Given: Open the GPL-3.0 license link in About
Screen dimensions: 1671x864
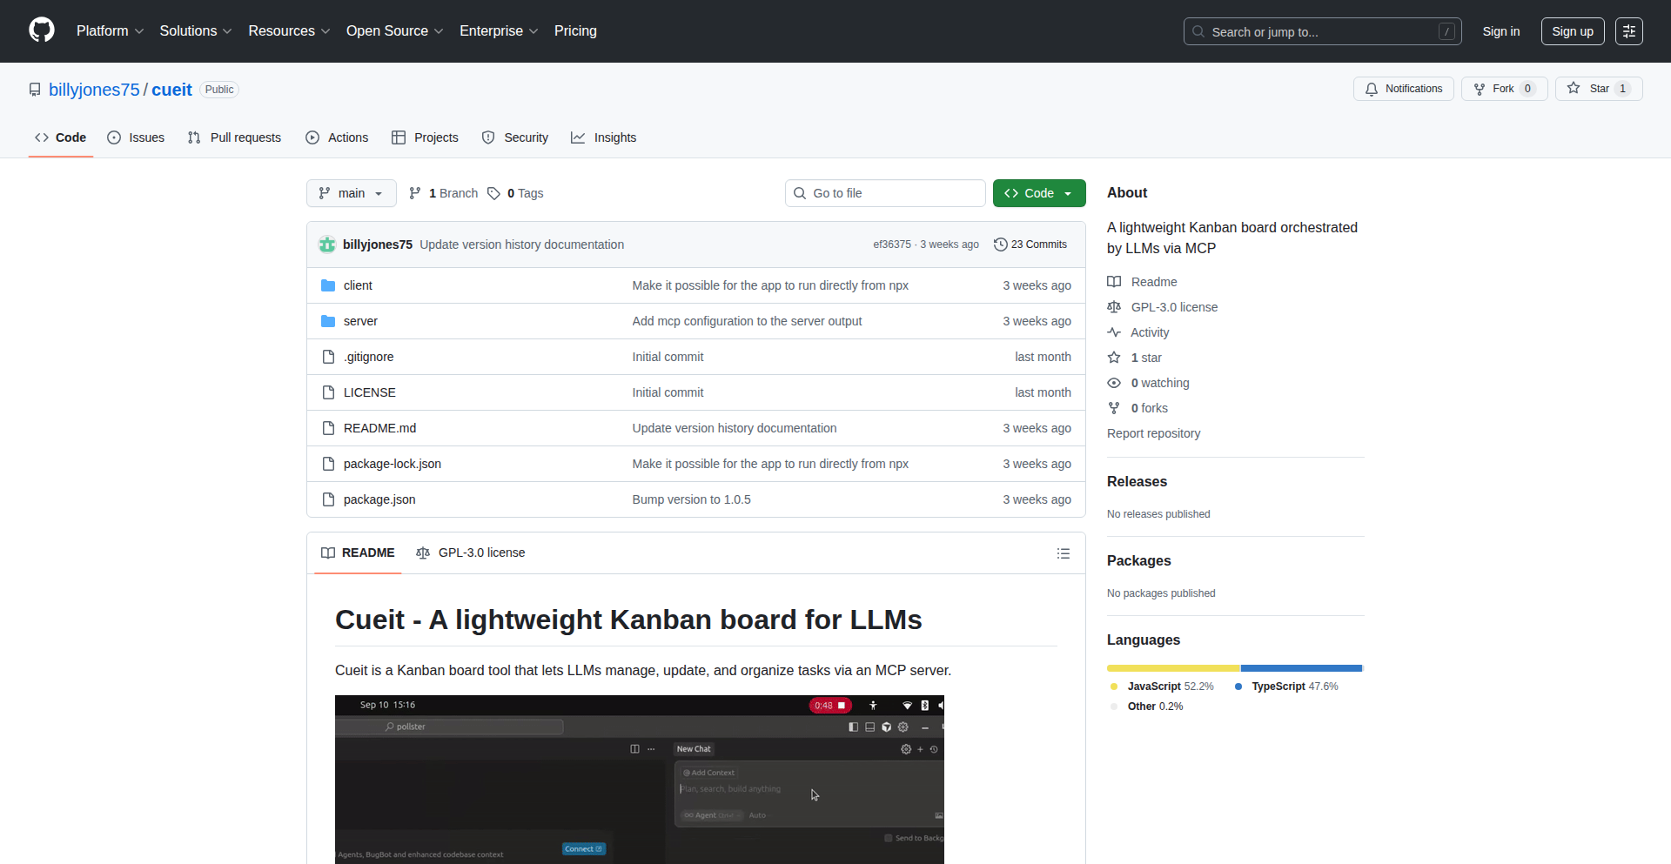Looking at the screenshot, I should coord(1163,307).
